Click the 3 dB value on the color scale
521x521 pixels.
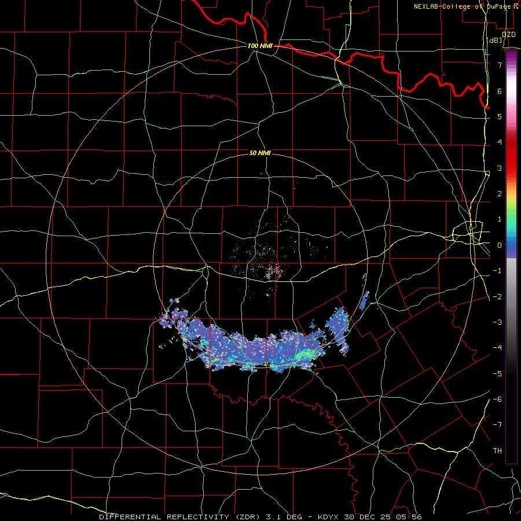pos(500,168)
